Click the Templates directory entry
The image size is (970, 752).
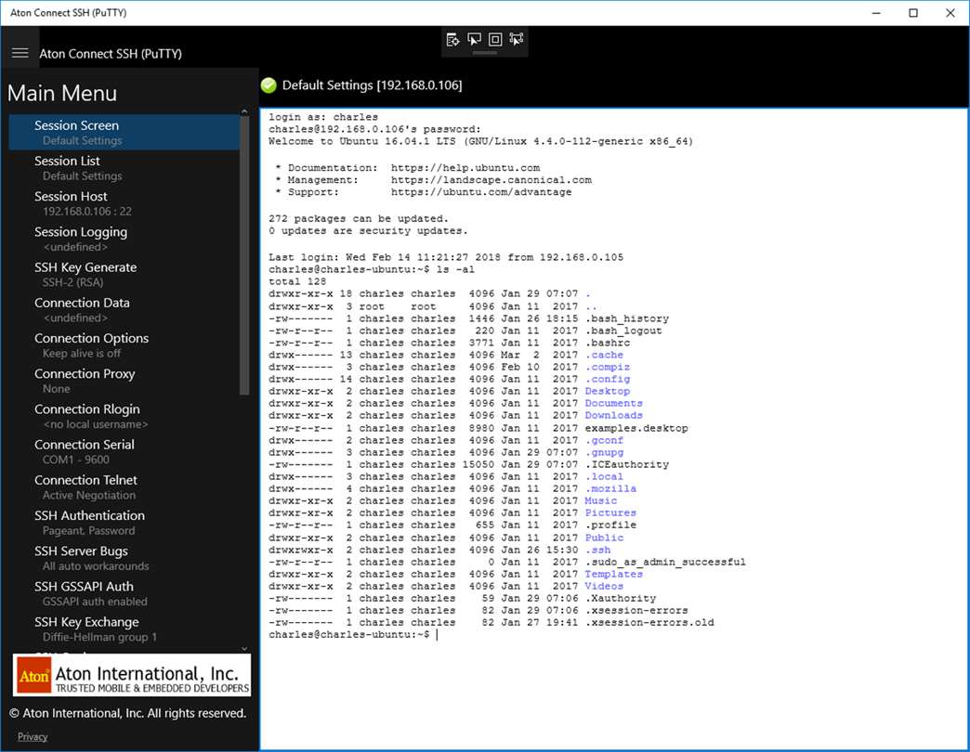(x=613, y=574)
